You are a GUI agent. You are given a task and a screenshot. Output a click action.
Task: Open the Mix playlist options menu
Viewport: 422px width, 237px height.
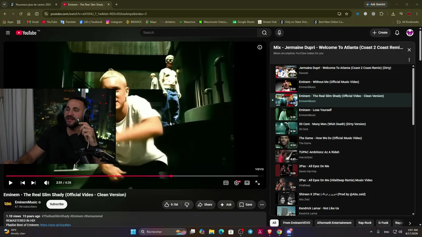click(409, 60)
